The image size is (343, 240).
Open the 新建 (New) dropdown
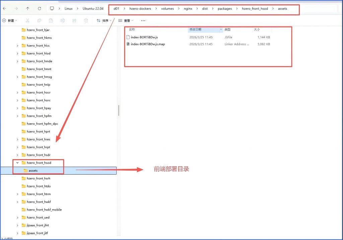click(x=10, y=21)
